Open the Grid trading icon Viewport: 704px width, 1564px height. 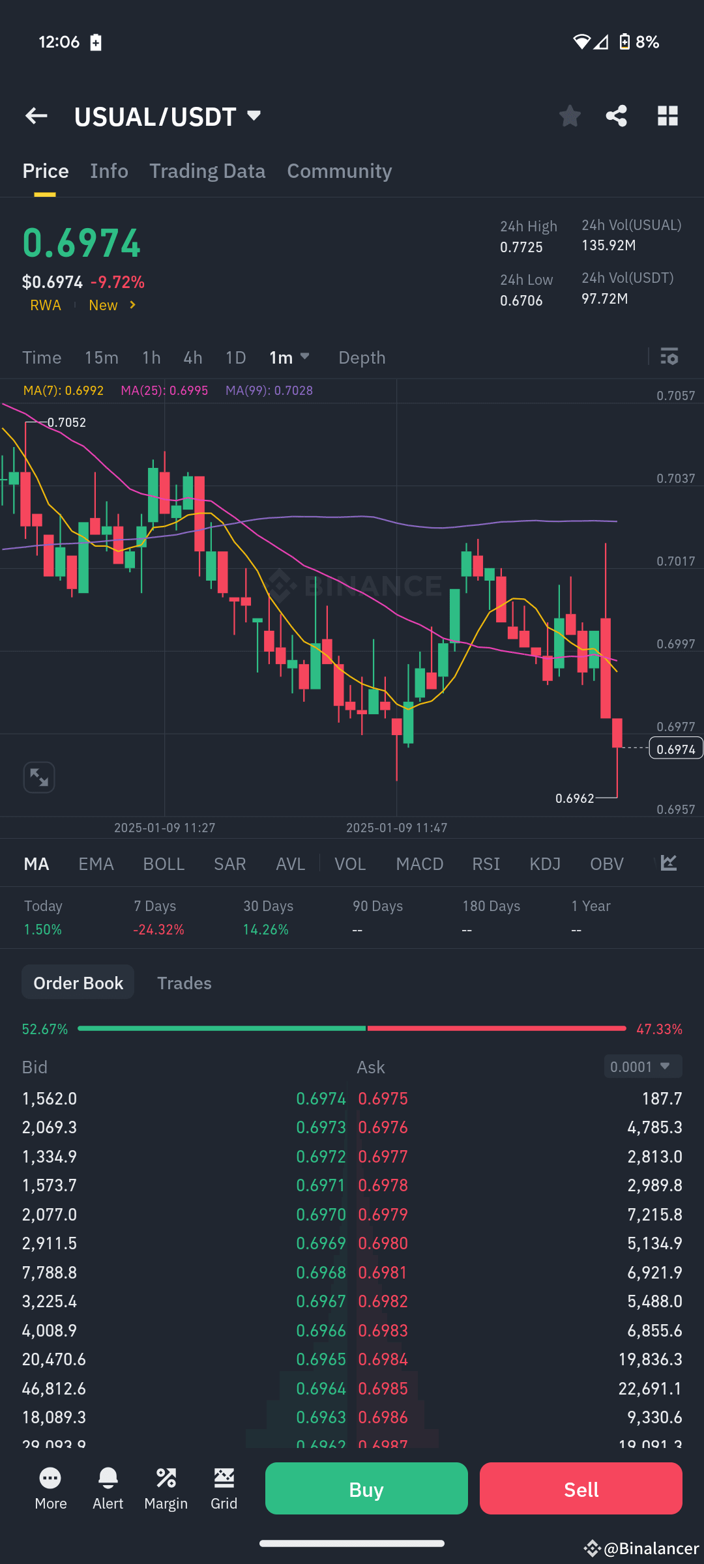pyautogui.click(x=224, y=1488)
